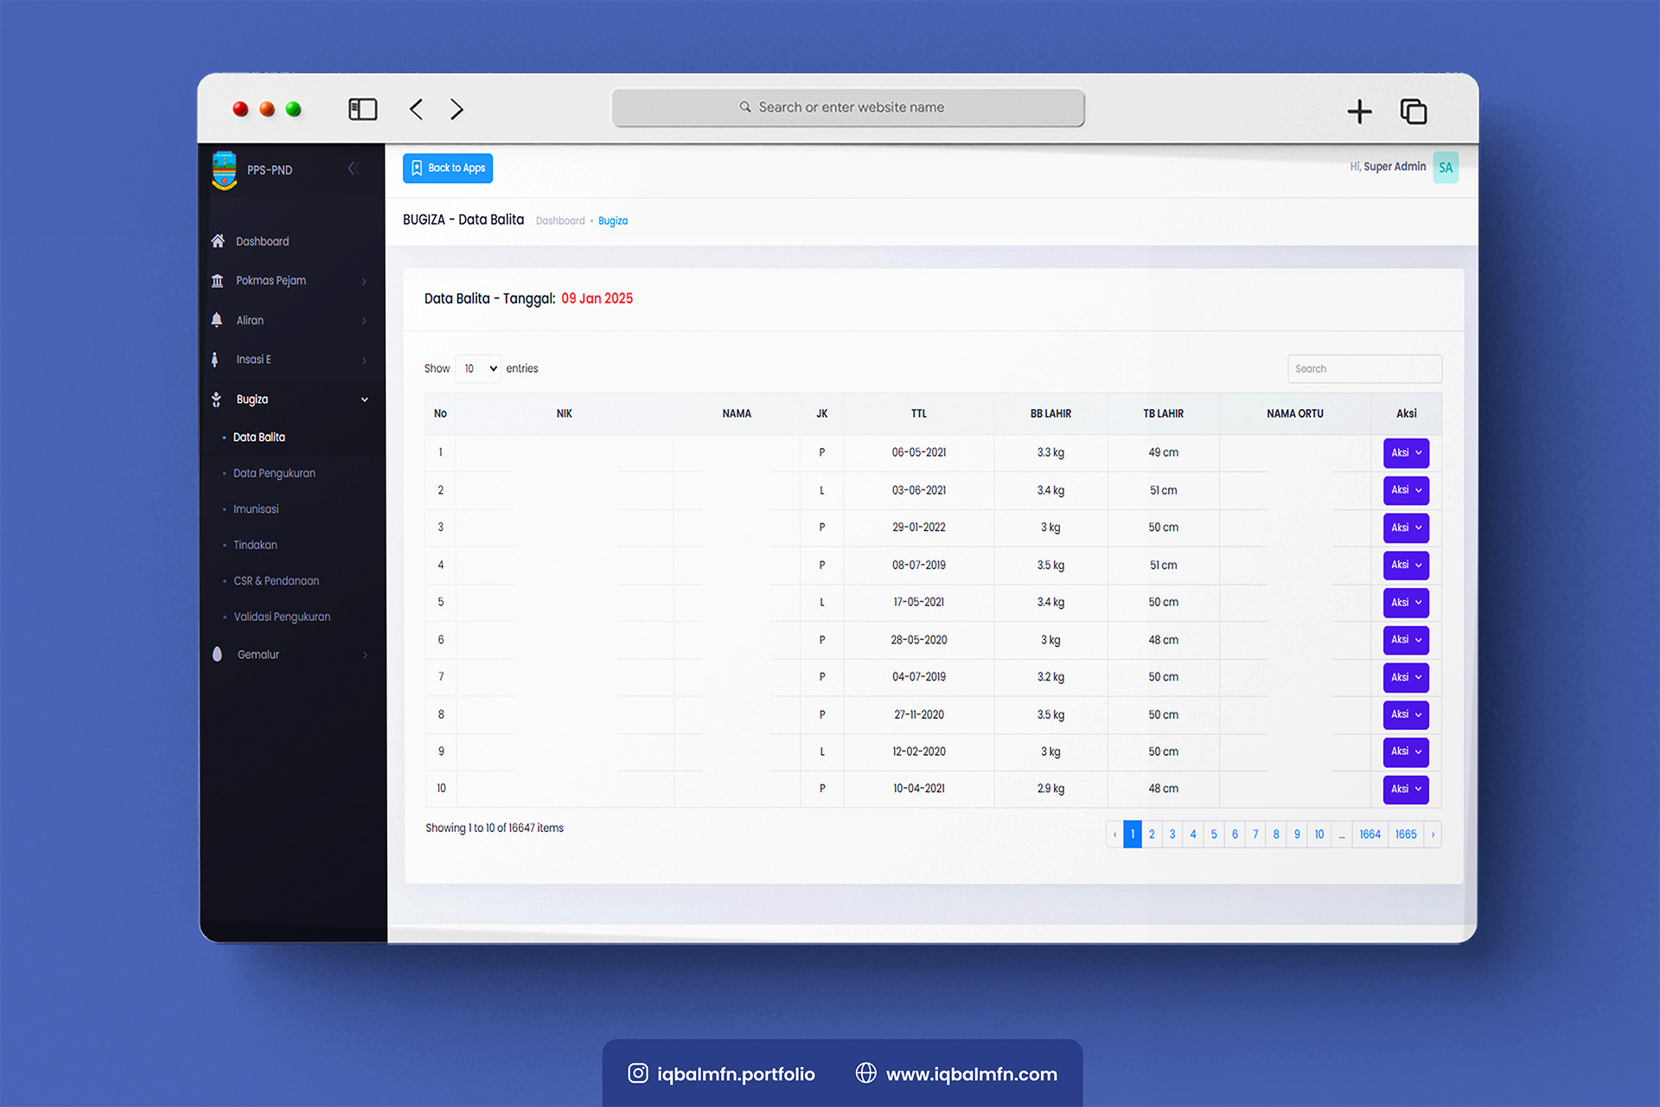Go back with the browser back arrow
The image size is (1660, 1107).
pos(417,109)
